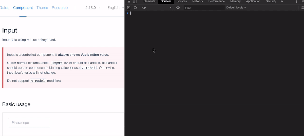The height and width of the screenshot is (136, 304).
Task: Open the Theme nav link
Action: tap(42, 8)
